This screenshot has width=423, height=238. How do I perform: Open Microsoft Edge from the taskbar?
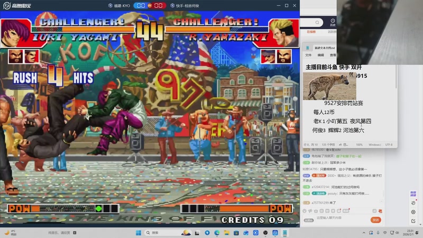(x=217, y=233)
